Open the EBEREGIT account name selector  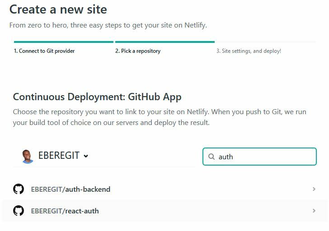coord(59,155)
